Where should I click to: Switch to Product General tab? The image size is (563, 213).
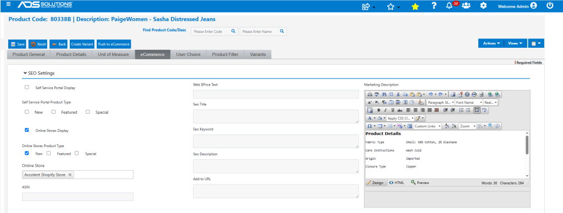pos(29,54)
